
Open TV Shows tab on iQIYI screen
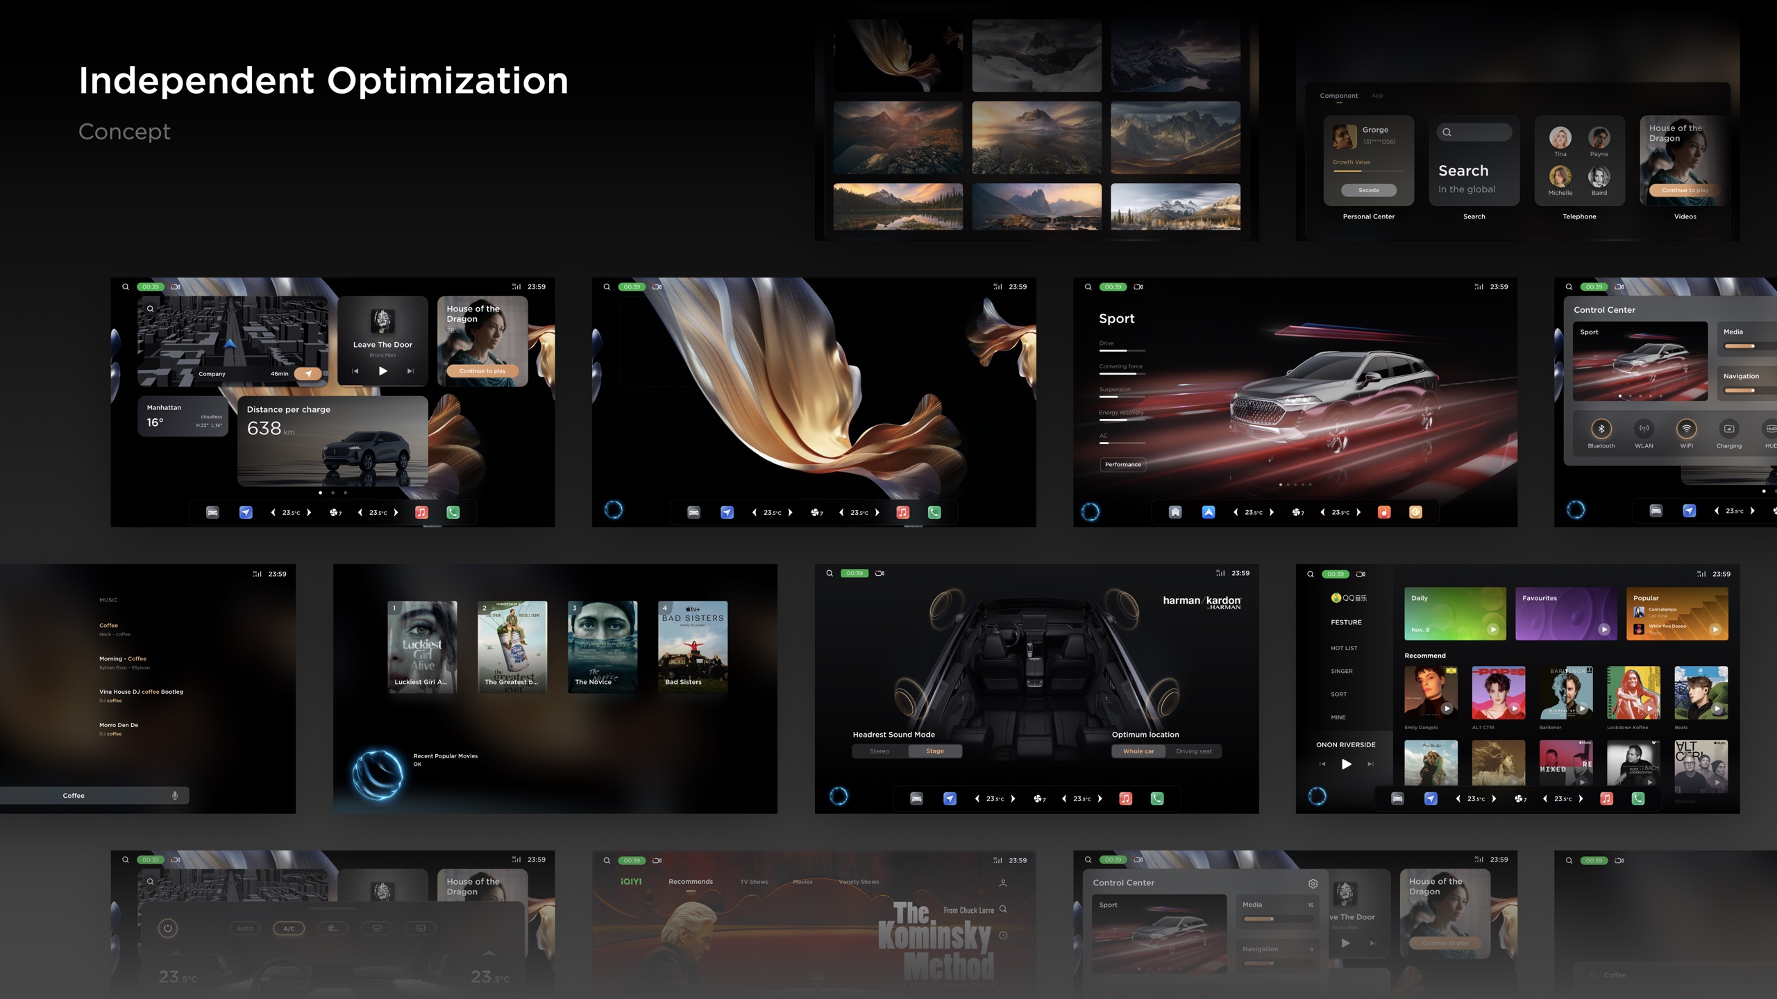pos(754,882)
